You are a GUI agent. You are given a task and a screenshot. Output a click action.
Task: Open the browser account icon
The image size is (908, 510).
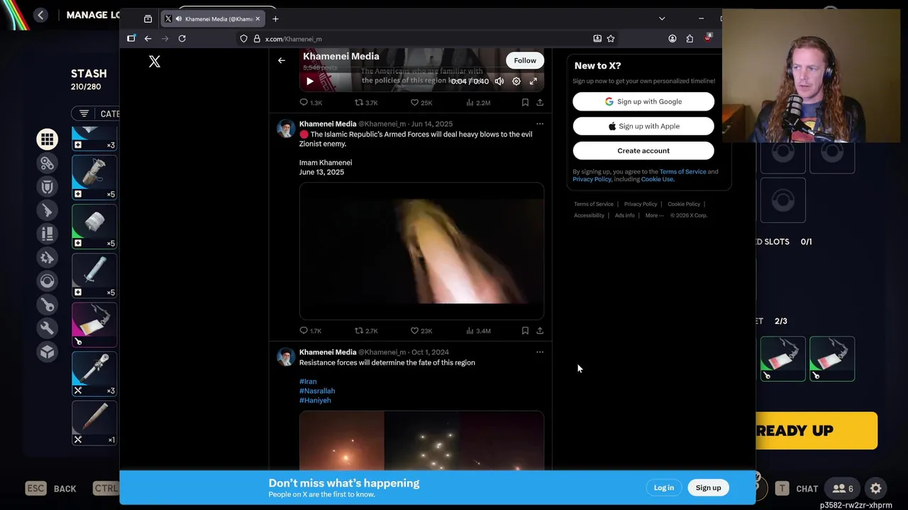pyautogui.click(x=672, y=39)
